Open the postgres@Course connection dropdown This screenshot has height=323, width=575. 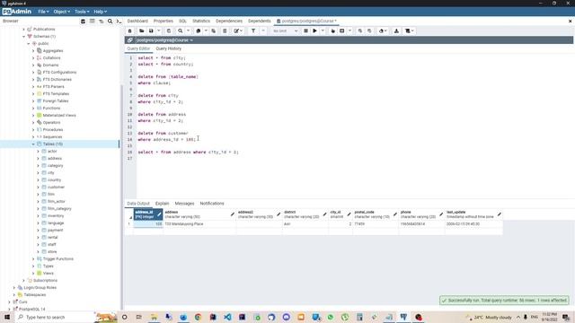[x=164, y=39]
